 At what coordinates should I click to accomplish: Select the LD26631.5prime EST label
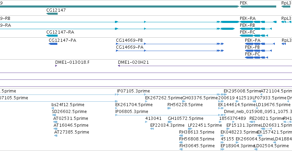(x=276, y=125)
